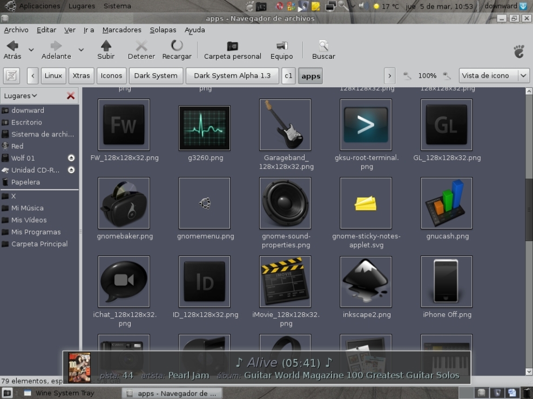This screenshot has height=399, width=533.
Task: Select the apps path button
Action: click(x=311, y=76)
